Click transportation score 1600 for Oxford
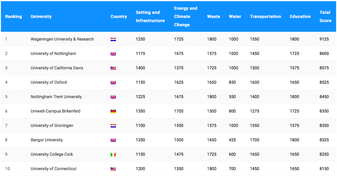This screenshot has width=337, height=176. (x=254, y=82)
